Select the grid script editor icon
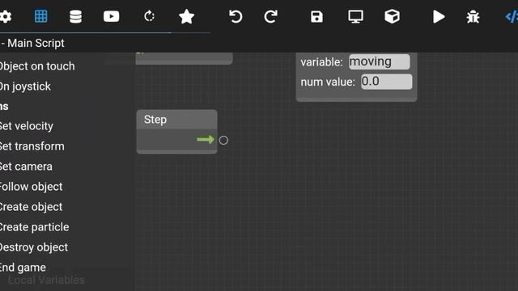The height and width of the screenshot is (291, 518). [41, 16]
